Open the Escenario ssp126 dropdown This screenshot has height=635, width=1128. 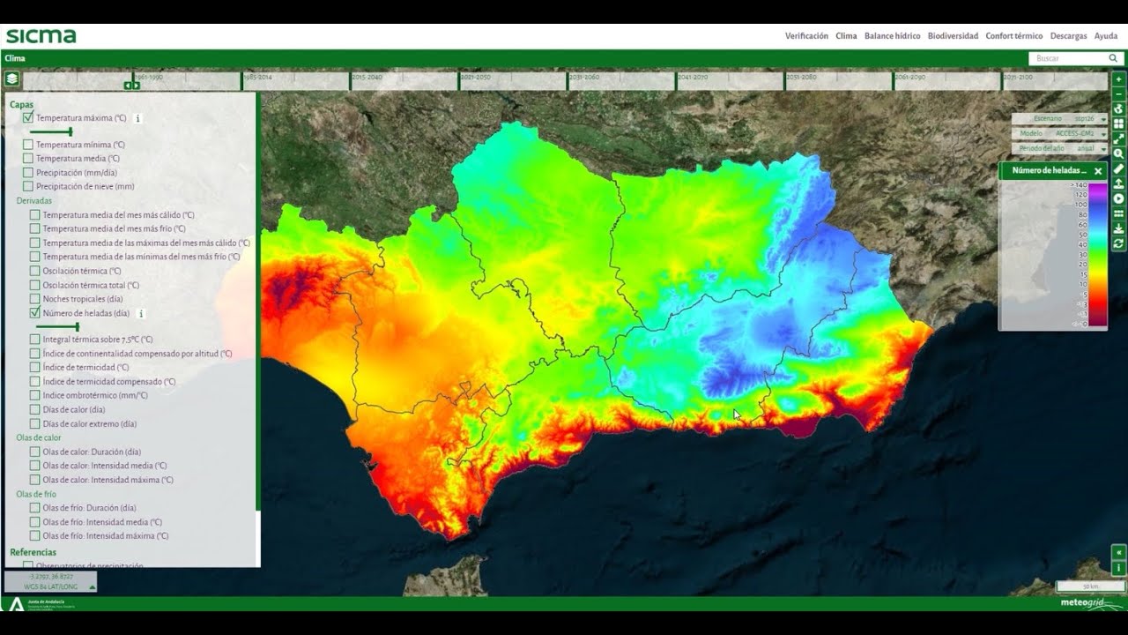coord(1059,118)
